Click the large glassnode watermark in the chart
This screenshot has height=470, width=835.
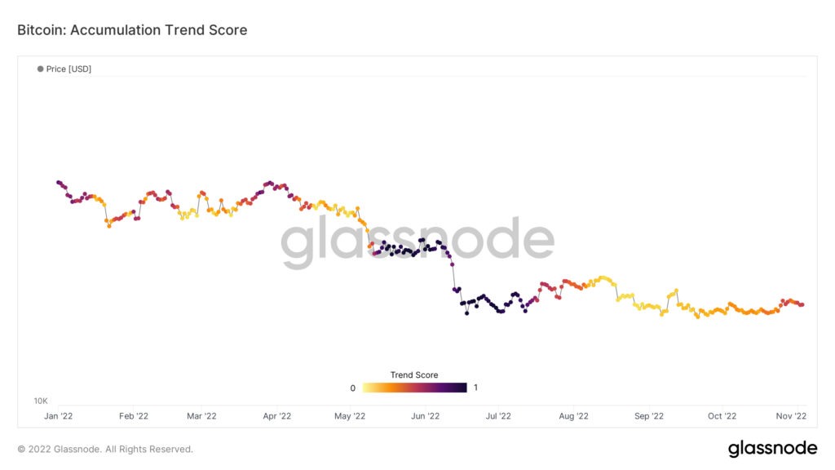click(x=417, y=242)
